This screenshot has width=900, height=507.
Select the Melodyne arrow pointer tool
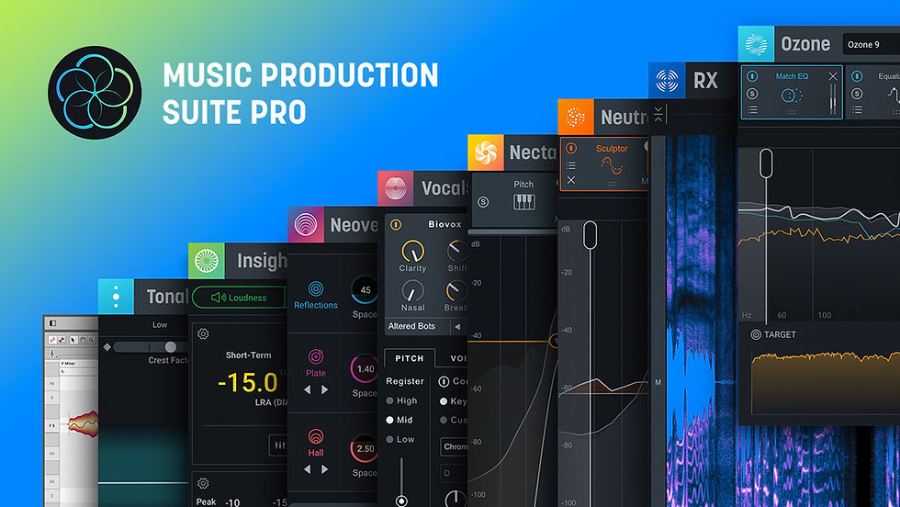(x=73, y=340)
